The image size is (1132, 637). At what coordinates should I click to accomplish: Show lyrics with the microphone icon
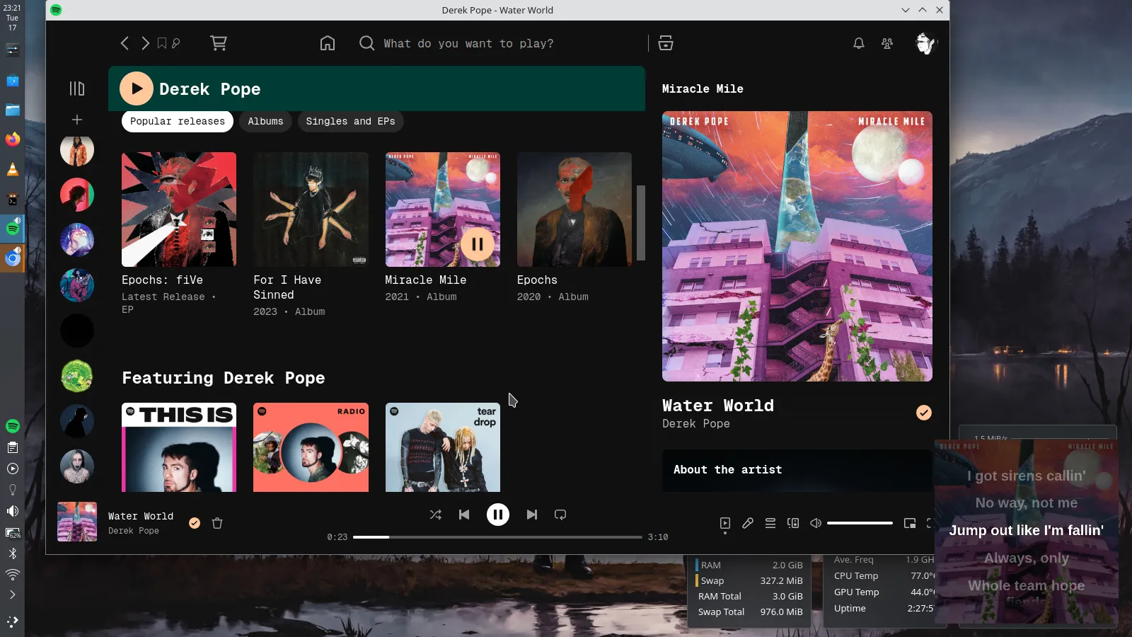[748, 523]
